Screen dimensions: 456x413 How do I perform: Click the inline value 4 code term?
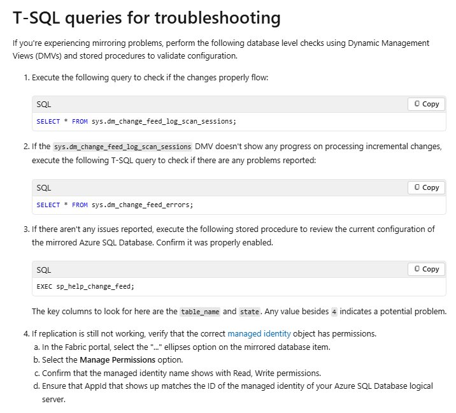point(334,312)
